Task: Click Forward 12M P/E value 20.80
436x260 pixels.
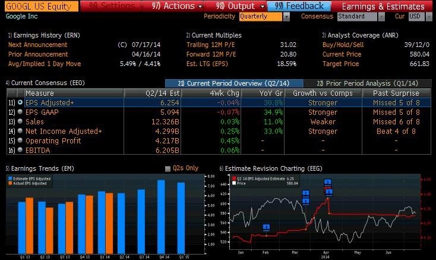Action: (288, 54)
